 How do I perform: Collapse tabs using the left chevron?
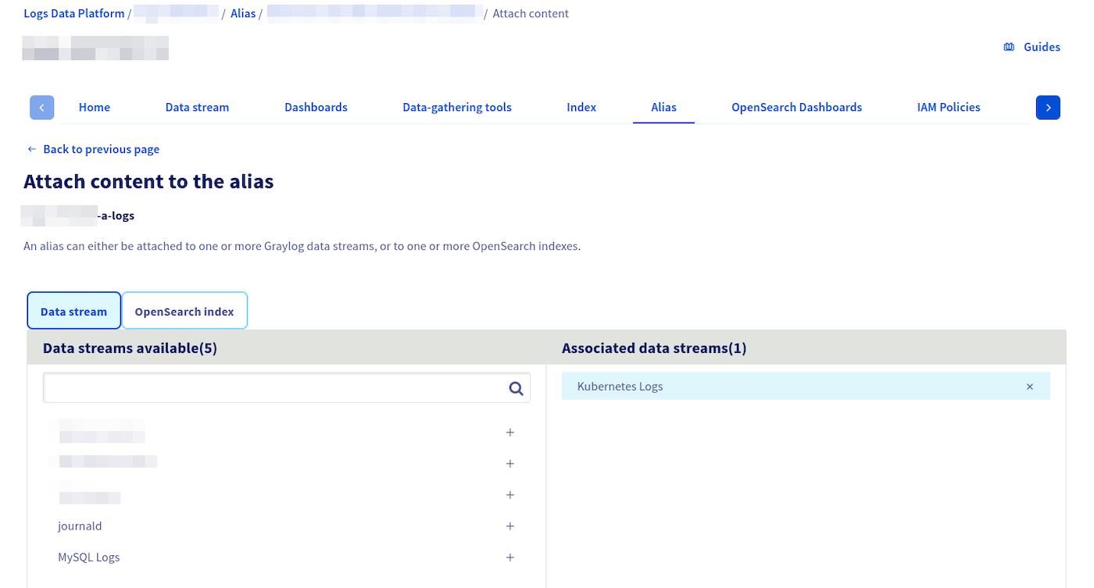[x=41, y=107]
